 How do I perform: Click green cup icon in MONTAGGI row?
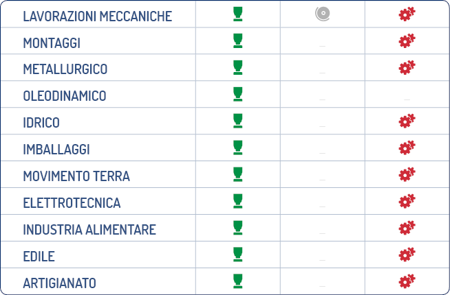pos(238,40)
